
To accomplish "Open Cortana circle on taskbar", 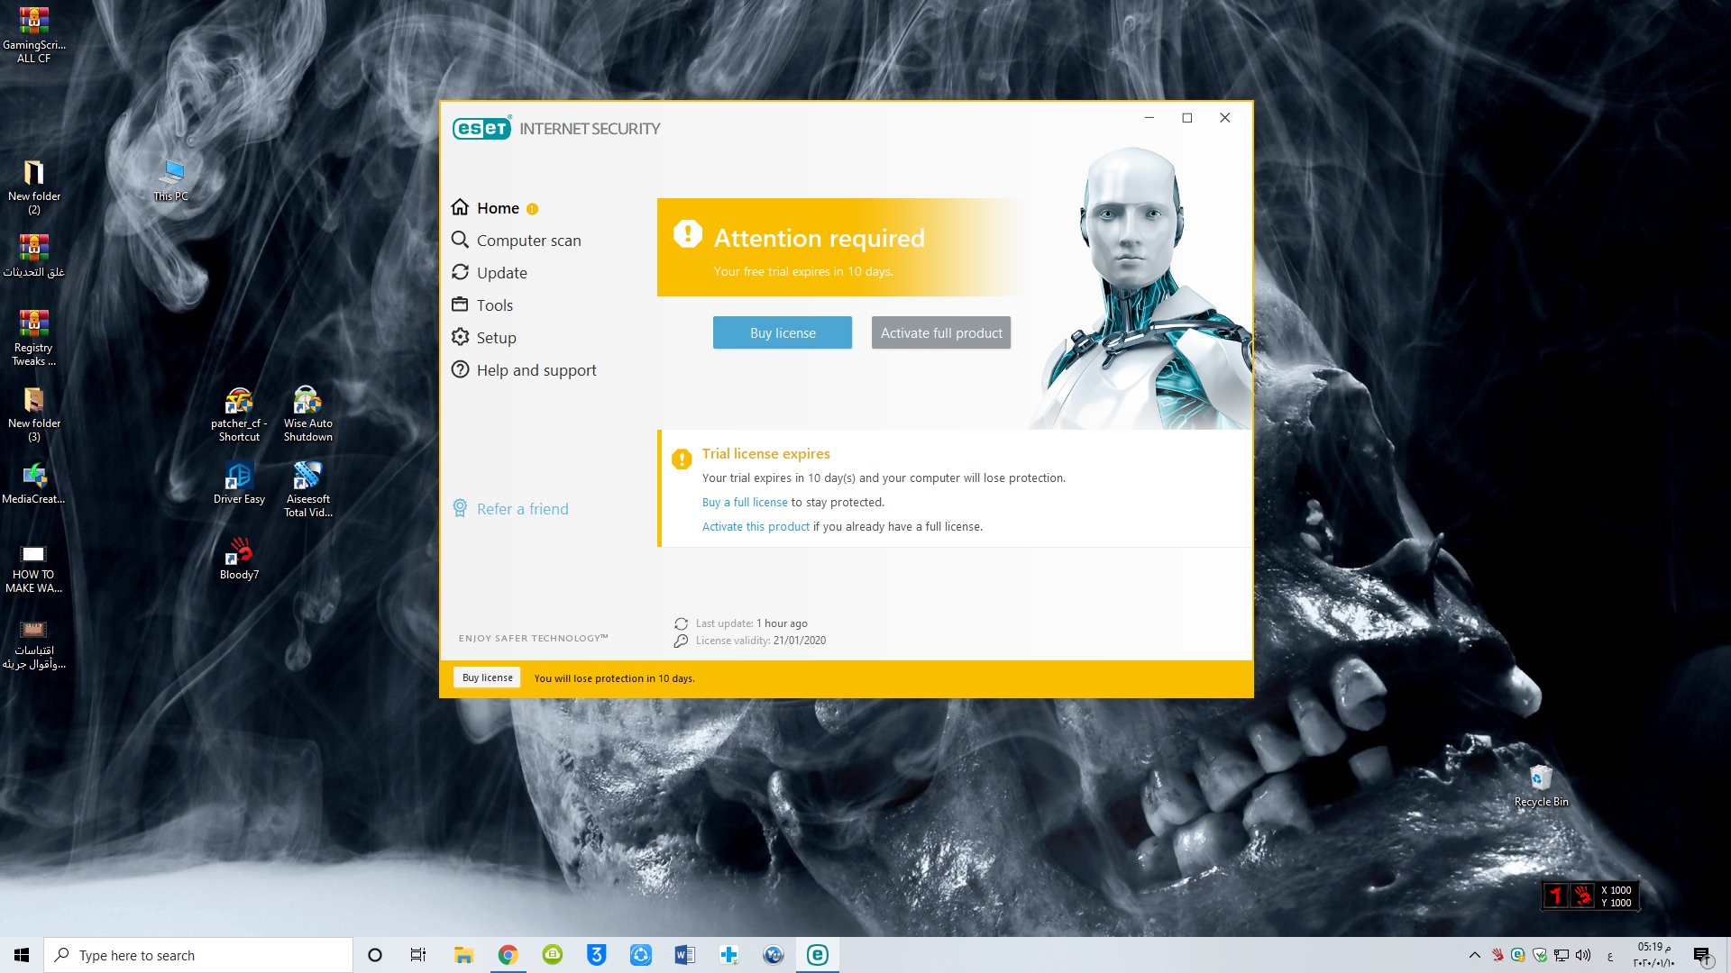I will click(x=375, y=955).
